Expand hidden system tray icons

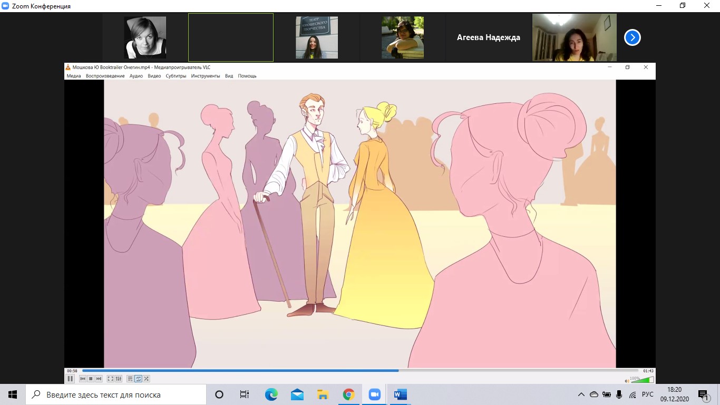tap(581, 394)
